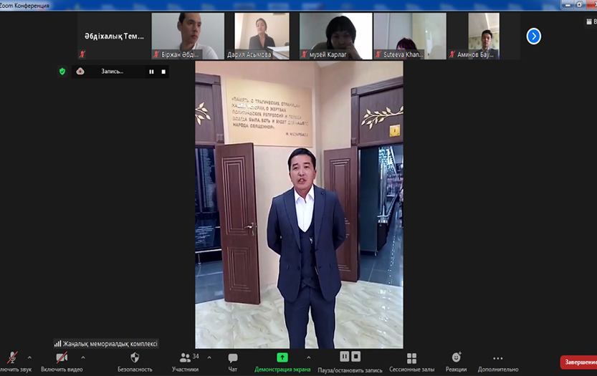
Task: Pause recording in the bottom toolbar
Action: point(345,356)
